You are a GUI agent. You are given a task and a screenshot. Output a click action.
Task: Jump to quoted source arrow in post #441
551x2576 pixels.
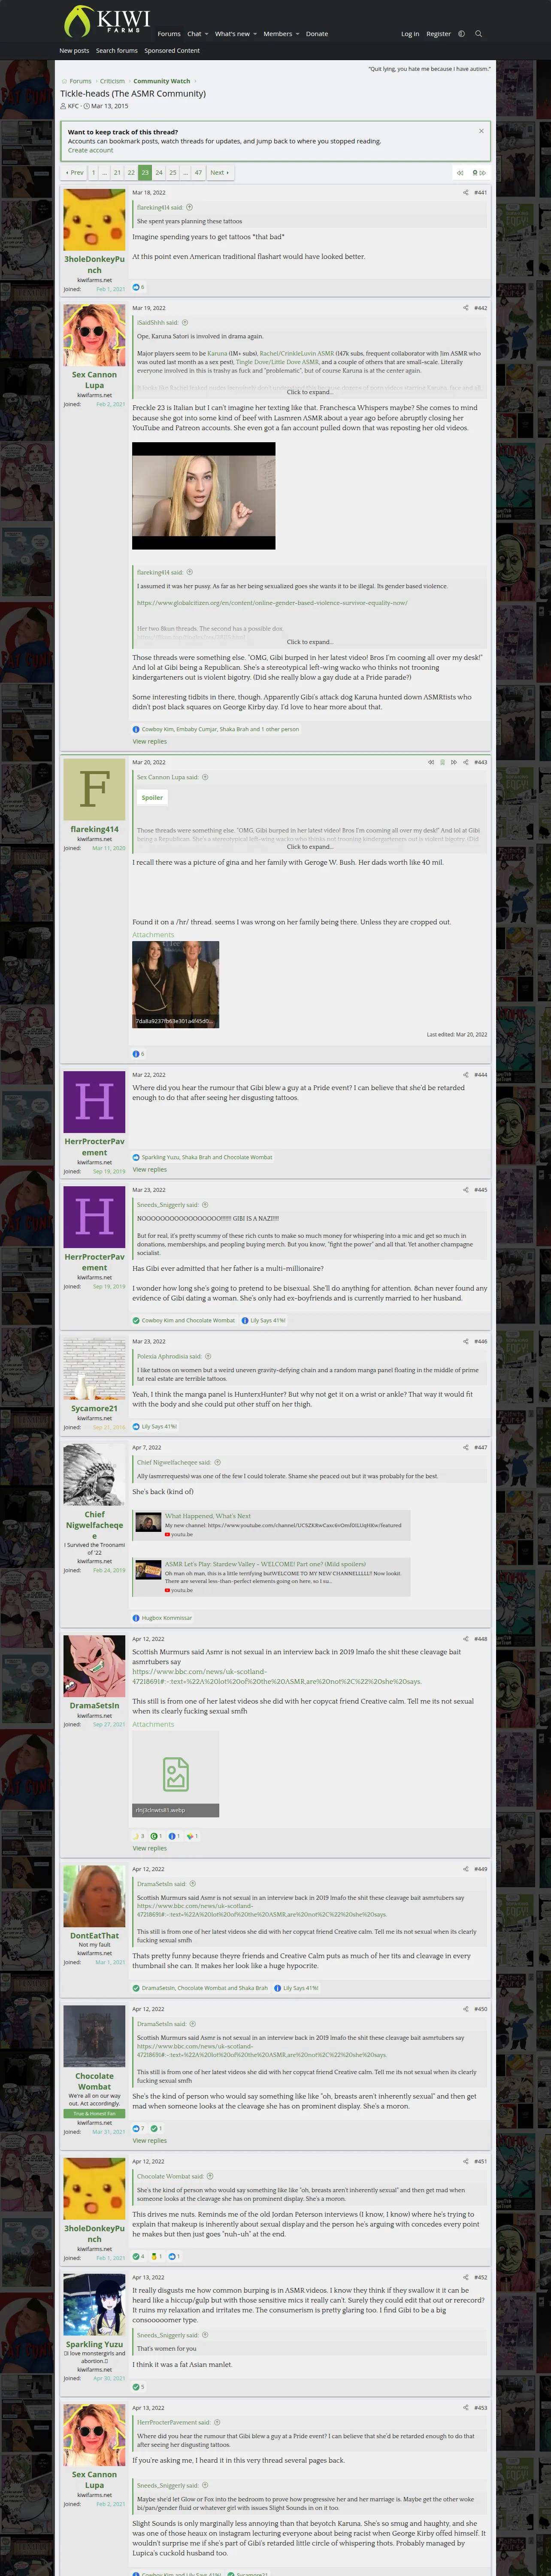point(189,207)
